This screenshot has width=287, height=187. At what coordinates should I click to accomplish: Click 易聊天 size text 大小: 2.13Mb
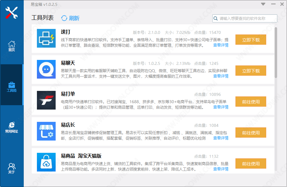pyautogui.click(x=177, y=64)
